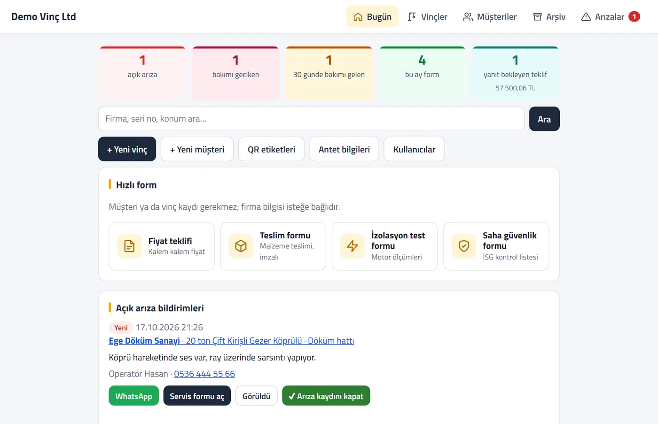Click the Demo Vinç Ltd title
The image size is (658, 424).
pos(44,16)
